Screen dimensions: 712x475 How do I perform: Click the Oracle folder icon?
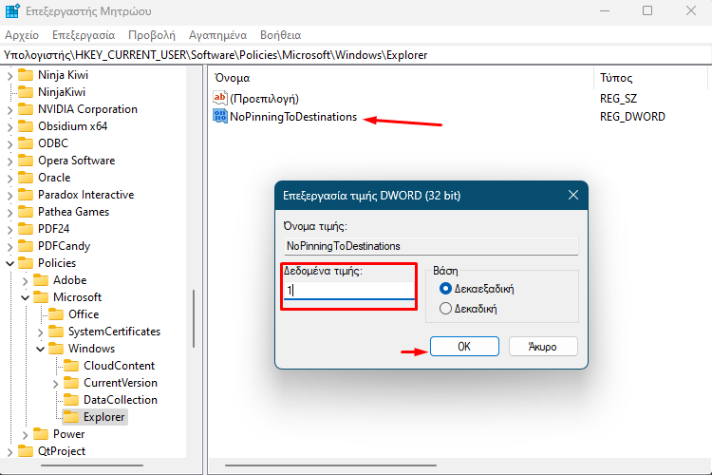tap(26, 178)
